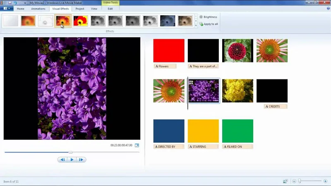Click the 'STARRING' caption label
The height and width of the screenshot is (186, 331).
(203, 147)
